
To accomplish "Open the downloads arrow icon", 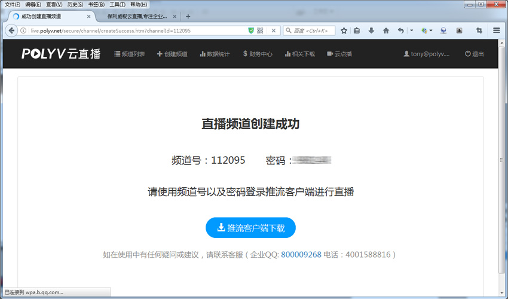I will tap(371, 30).
